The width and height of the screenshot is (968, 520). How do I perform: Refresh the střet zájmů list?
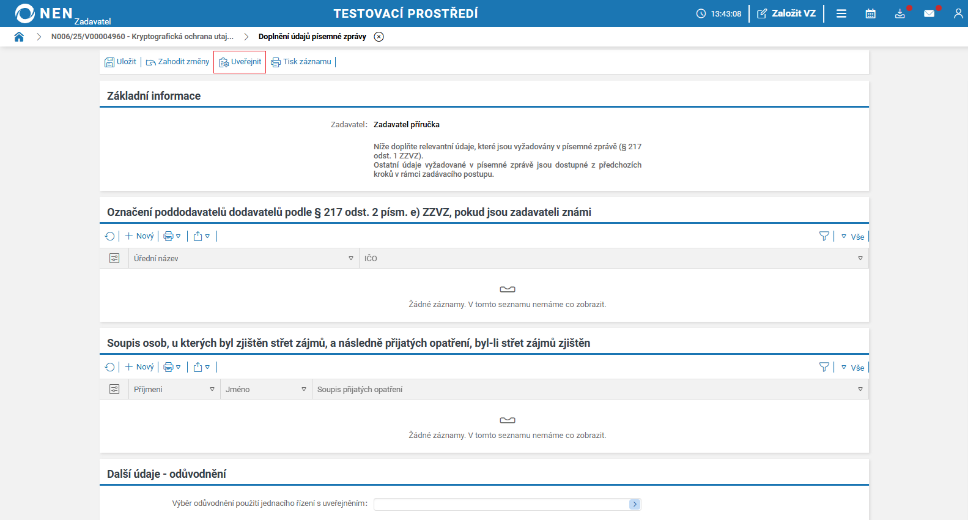pos(110,367)
